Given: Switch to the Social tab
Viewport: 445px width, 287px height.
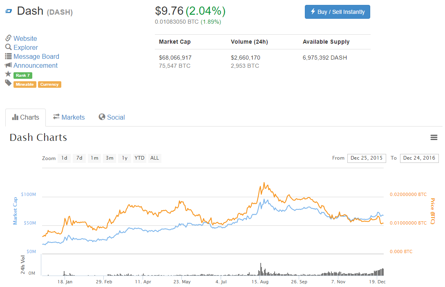Looking at the screenshot, I should [112, 118].
